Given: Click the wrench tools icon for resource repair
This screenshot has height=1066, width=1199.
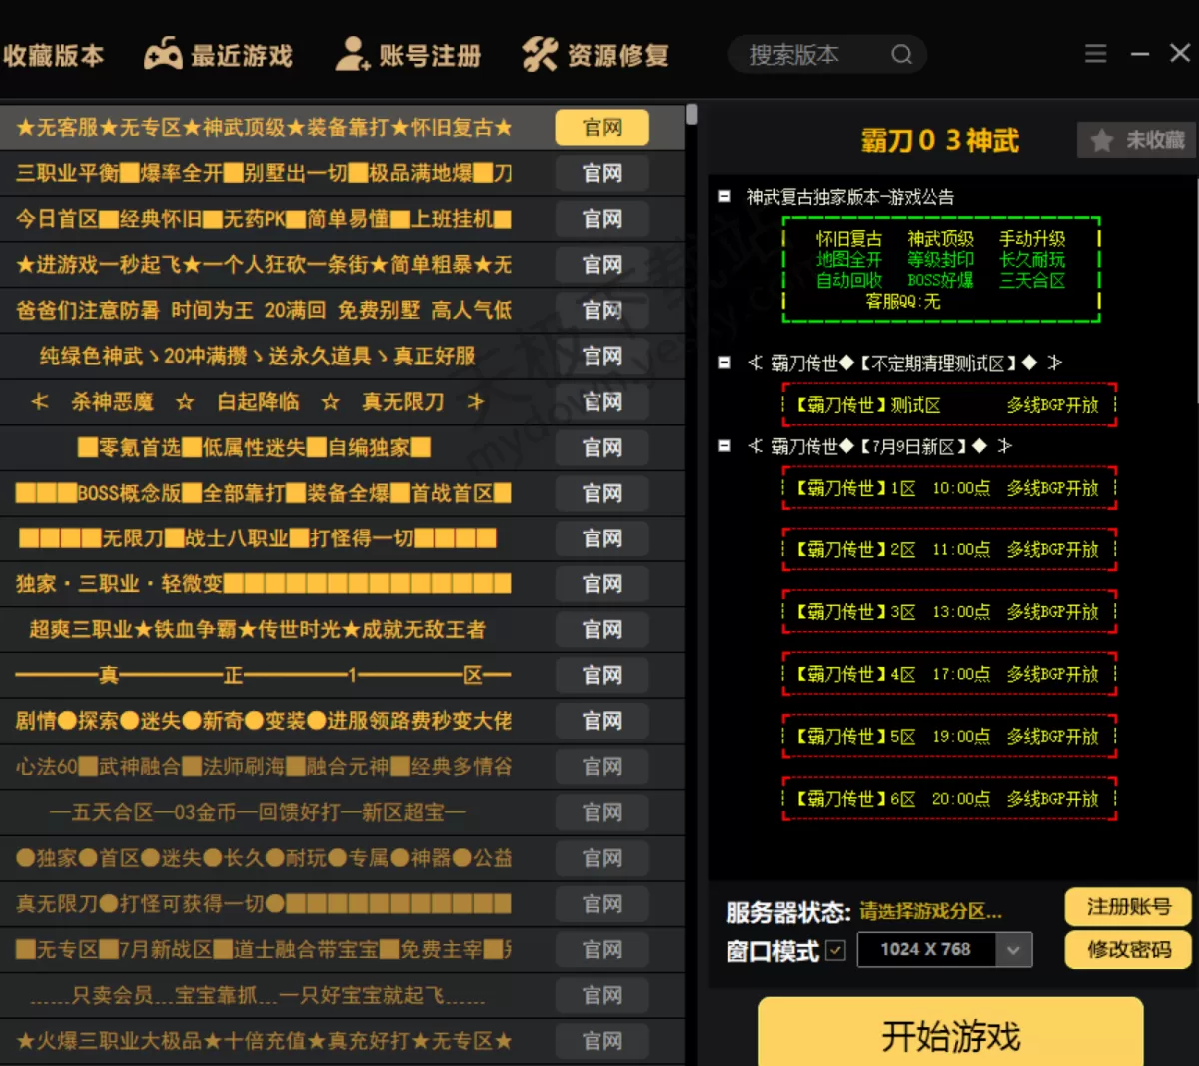Looking at the screenshot, I should [x=540, y=55].
